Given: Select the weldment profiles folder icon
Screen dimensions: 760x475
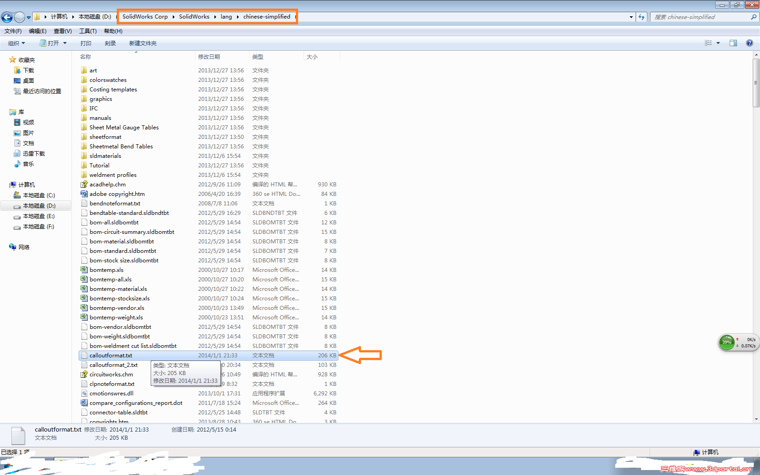Looking at the screenshot, I should (84, 175).
